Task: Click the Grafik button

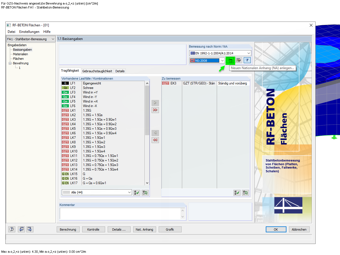Action: 170,229
